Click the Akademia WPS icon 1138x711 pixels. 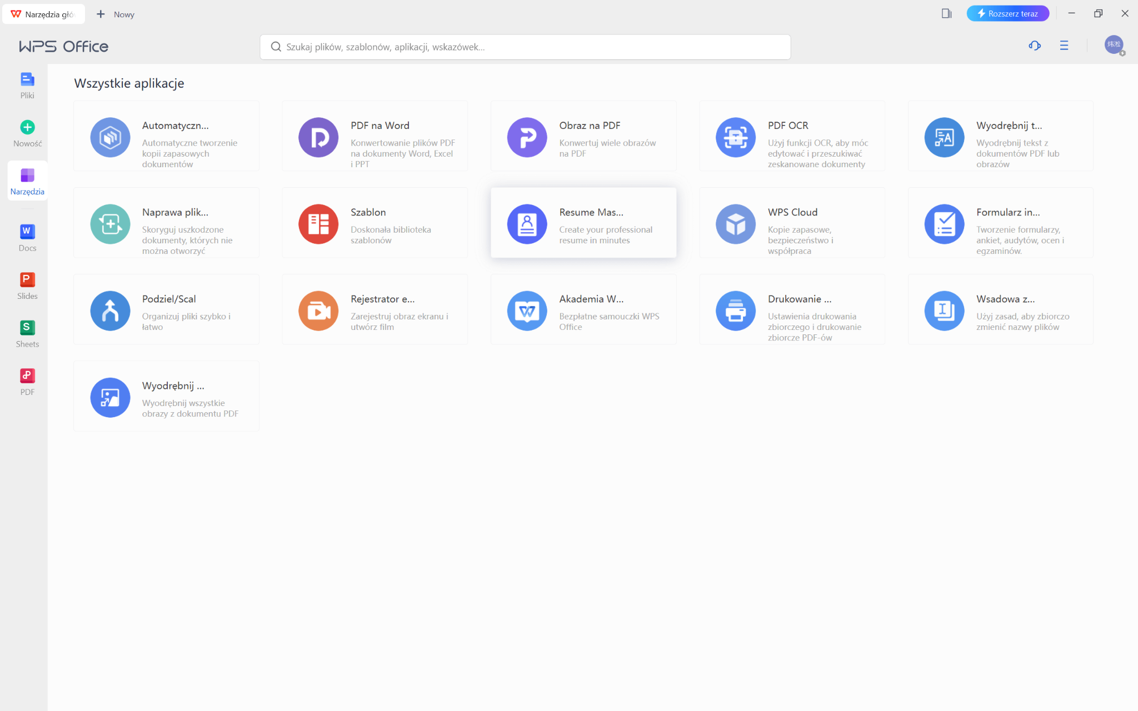(x=527, y=311)
